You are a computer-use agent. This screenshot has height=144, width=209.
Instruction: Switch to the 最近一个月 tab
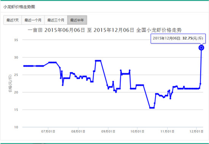(33, 20)
